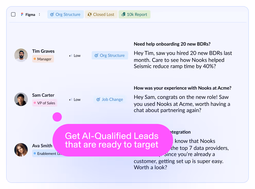Image resolution: width=255 pixels, height=189 pixels.
Task: Click the Enablement role badge for Ava Smith
Action: coord(47,153)
